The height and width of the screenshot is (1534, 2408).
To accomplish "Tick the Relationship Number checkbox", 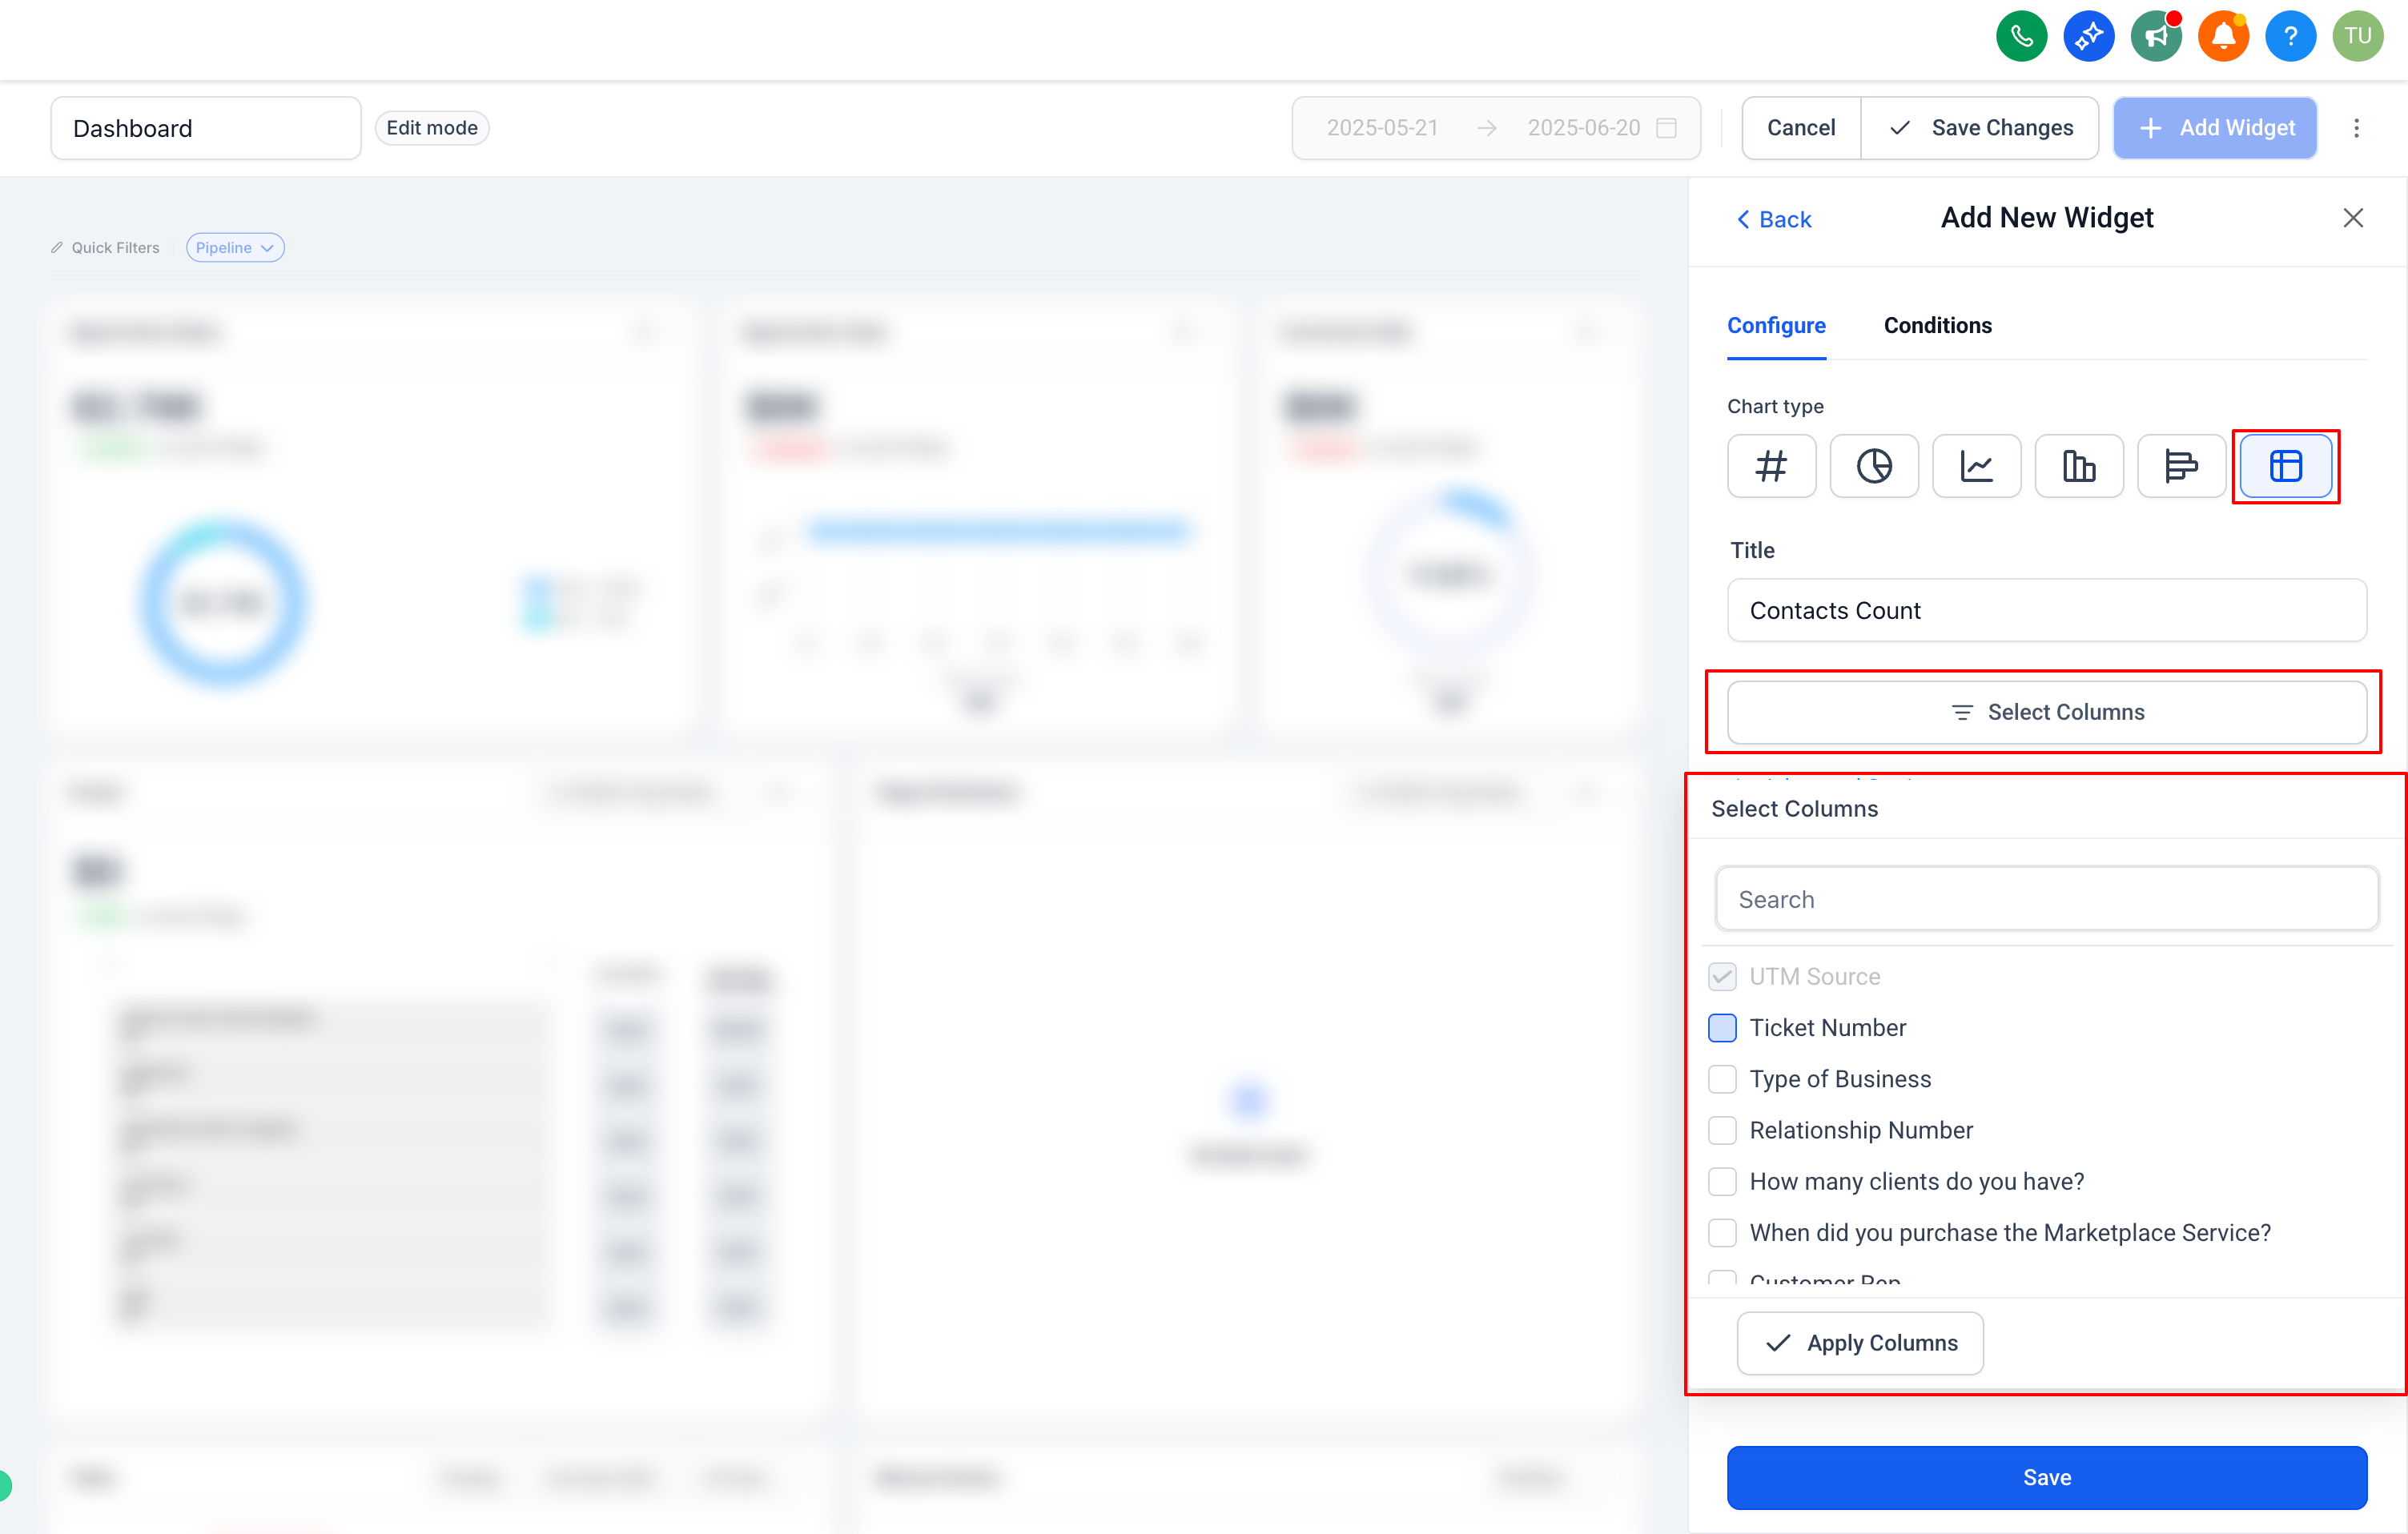I will click(1722, 1130).
